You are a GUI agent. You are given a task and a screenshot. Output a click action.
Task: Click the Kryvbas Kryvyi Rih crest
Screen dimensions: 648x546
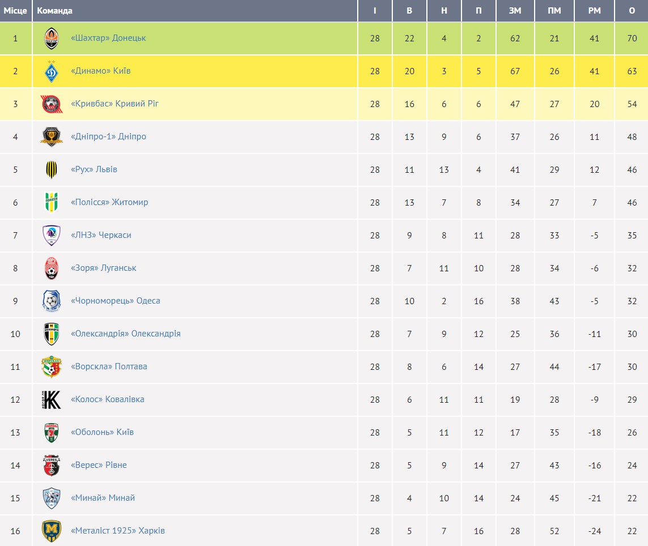click(x=52, y=104)
